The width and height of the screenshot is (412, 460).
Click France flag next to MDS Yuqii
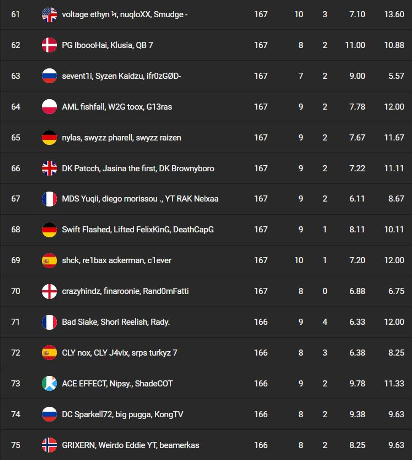49,199
